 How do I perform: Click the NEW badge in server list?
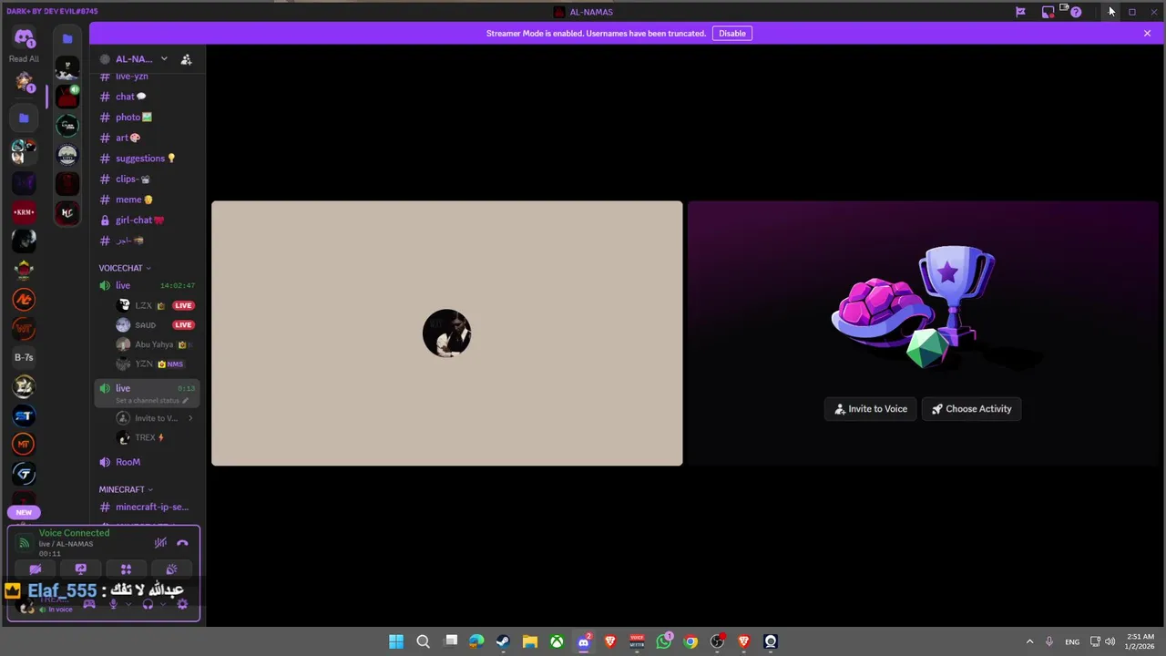(24, 512)
